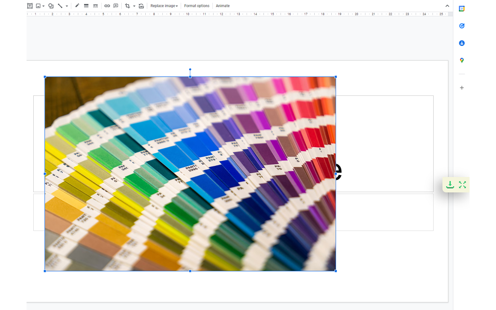Add a comment to the image
This screenshot has height=310, width=496.
click(x=115, y=6)
